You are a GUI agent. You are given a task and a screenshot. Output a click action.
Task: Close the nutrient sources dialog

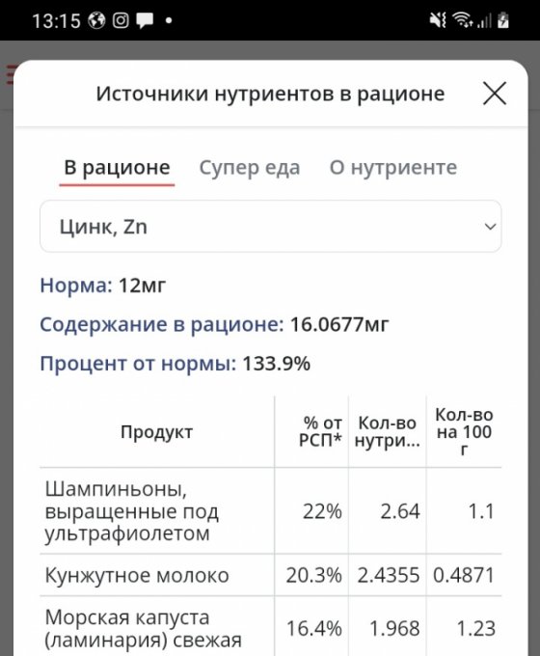495,94
